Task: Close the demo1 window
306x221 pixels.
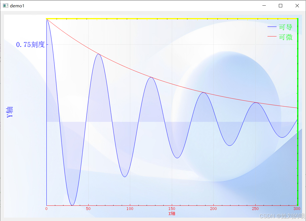Action: [297, 6]
